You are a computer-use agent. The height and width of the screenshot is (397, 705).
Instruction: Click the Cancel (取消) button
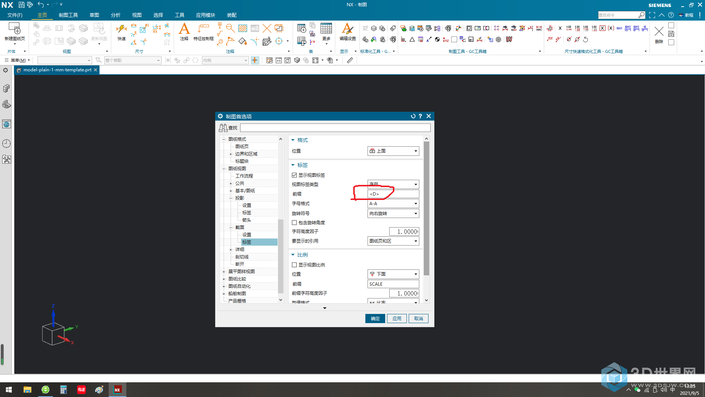tap(419, 319)
